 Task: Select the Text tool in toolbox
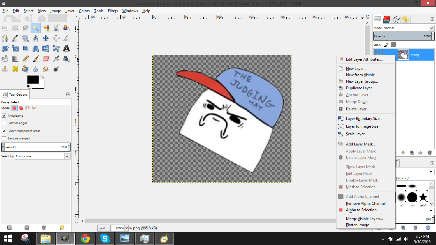click(x=66, y=48)
